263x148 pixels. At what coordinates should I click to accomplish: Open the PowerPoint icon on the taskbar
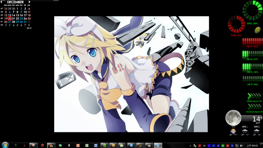pos(78,145)
